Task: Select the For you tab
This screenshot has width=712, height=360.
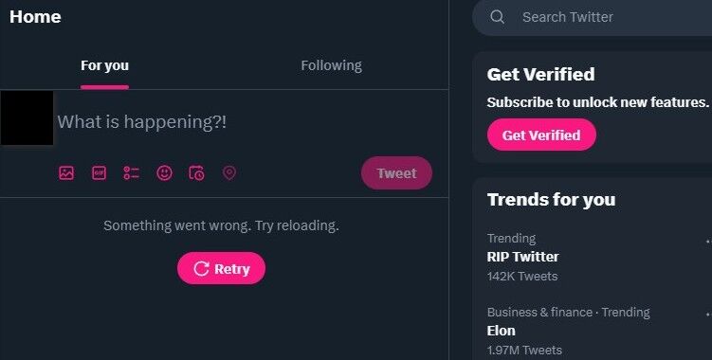Action: [x=105, y=65]
